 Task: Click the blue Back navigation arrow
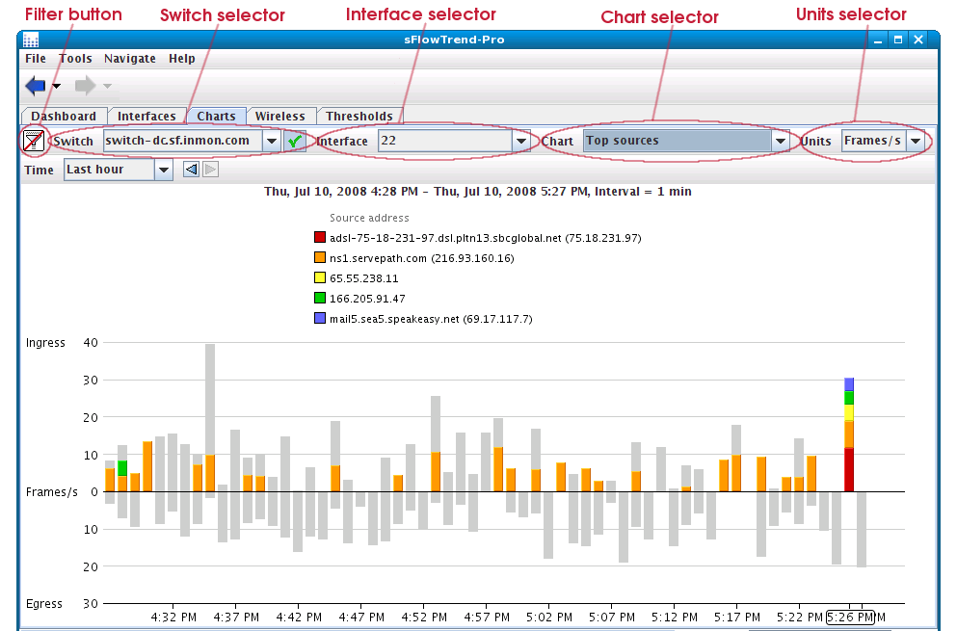point(36,87)
